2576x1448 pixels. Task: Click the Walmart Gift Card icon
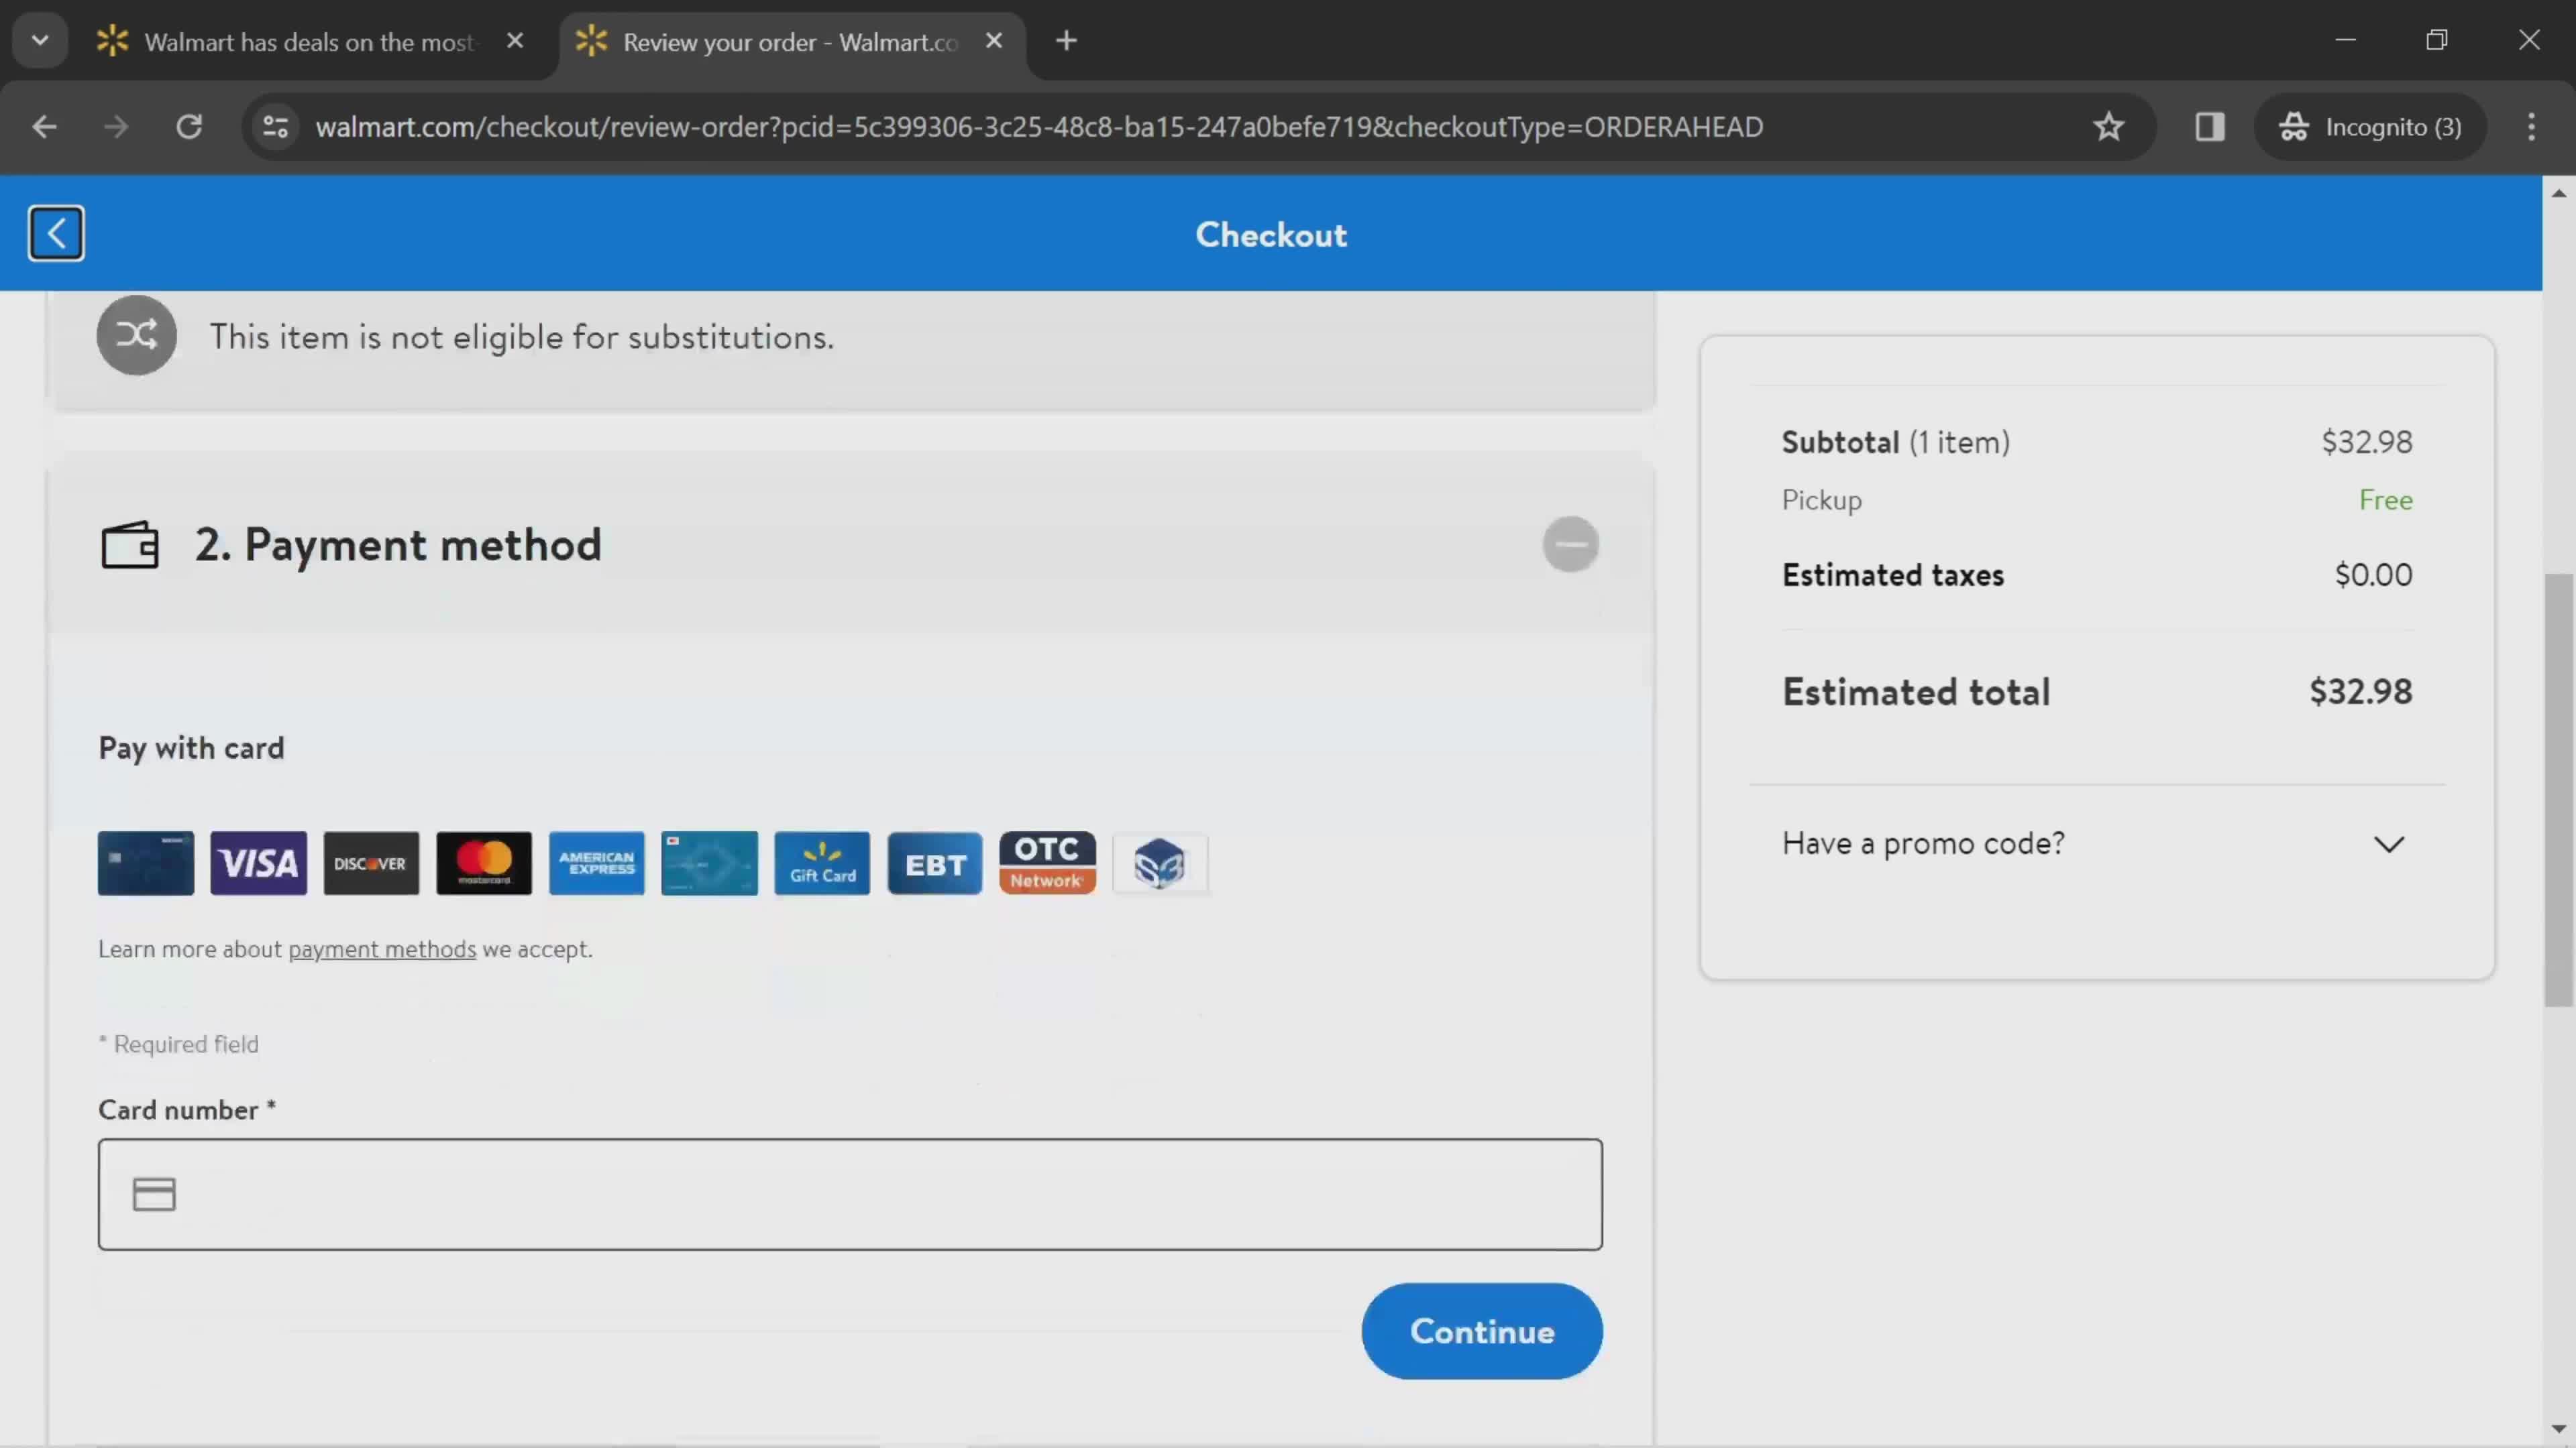[x=822, y=863]
